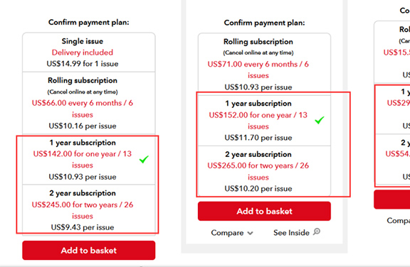410x267 pixels.
Task: Pick 1 year subscription at US$152.00
Action: tap(264, 121)
